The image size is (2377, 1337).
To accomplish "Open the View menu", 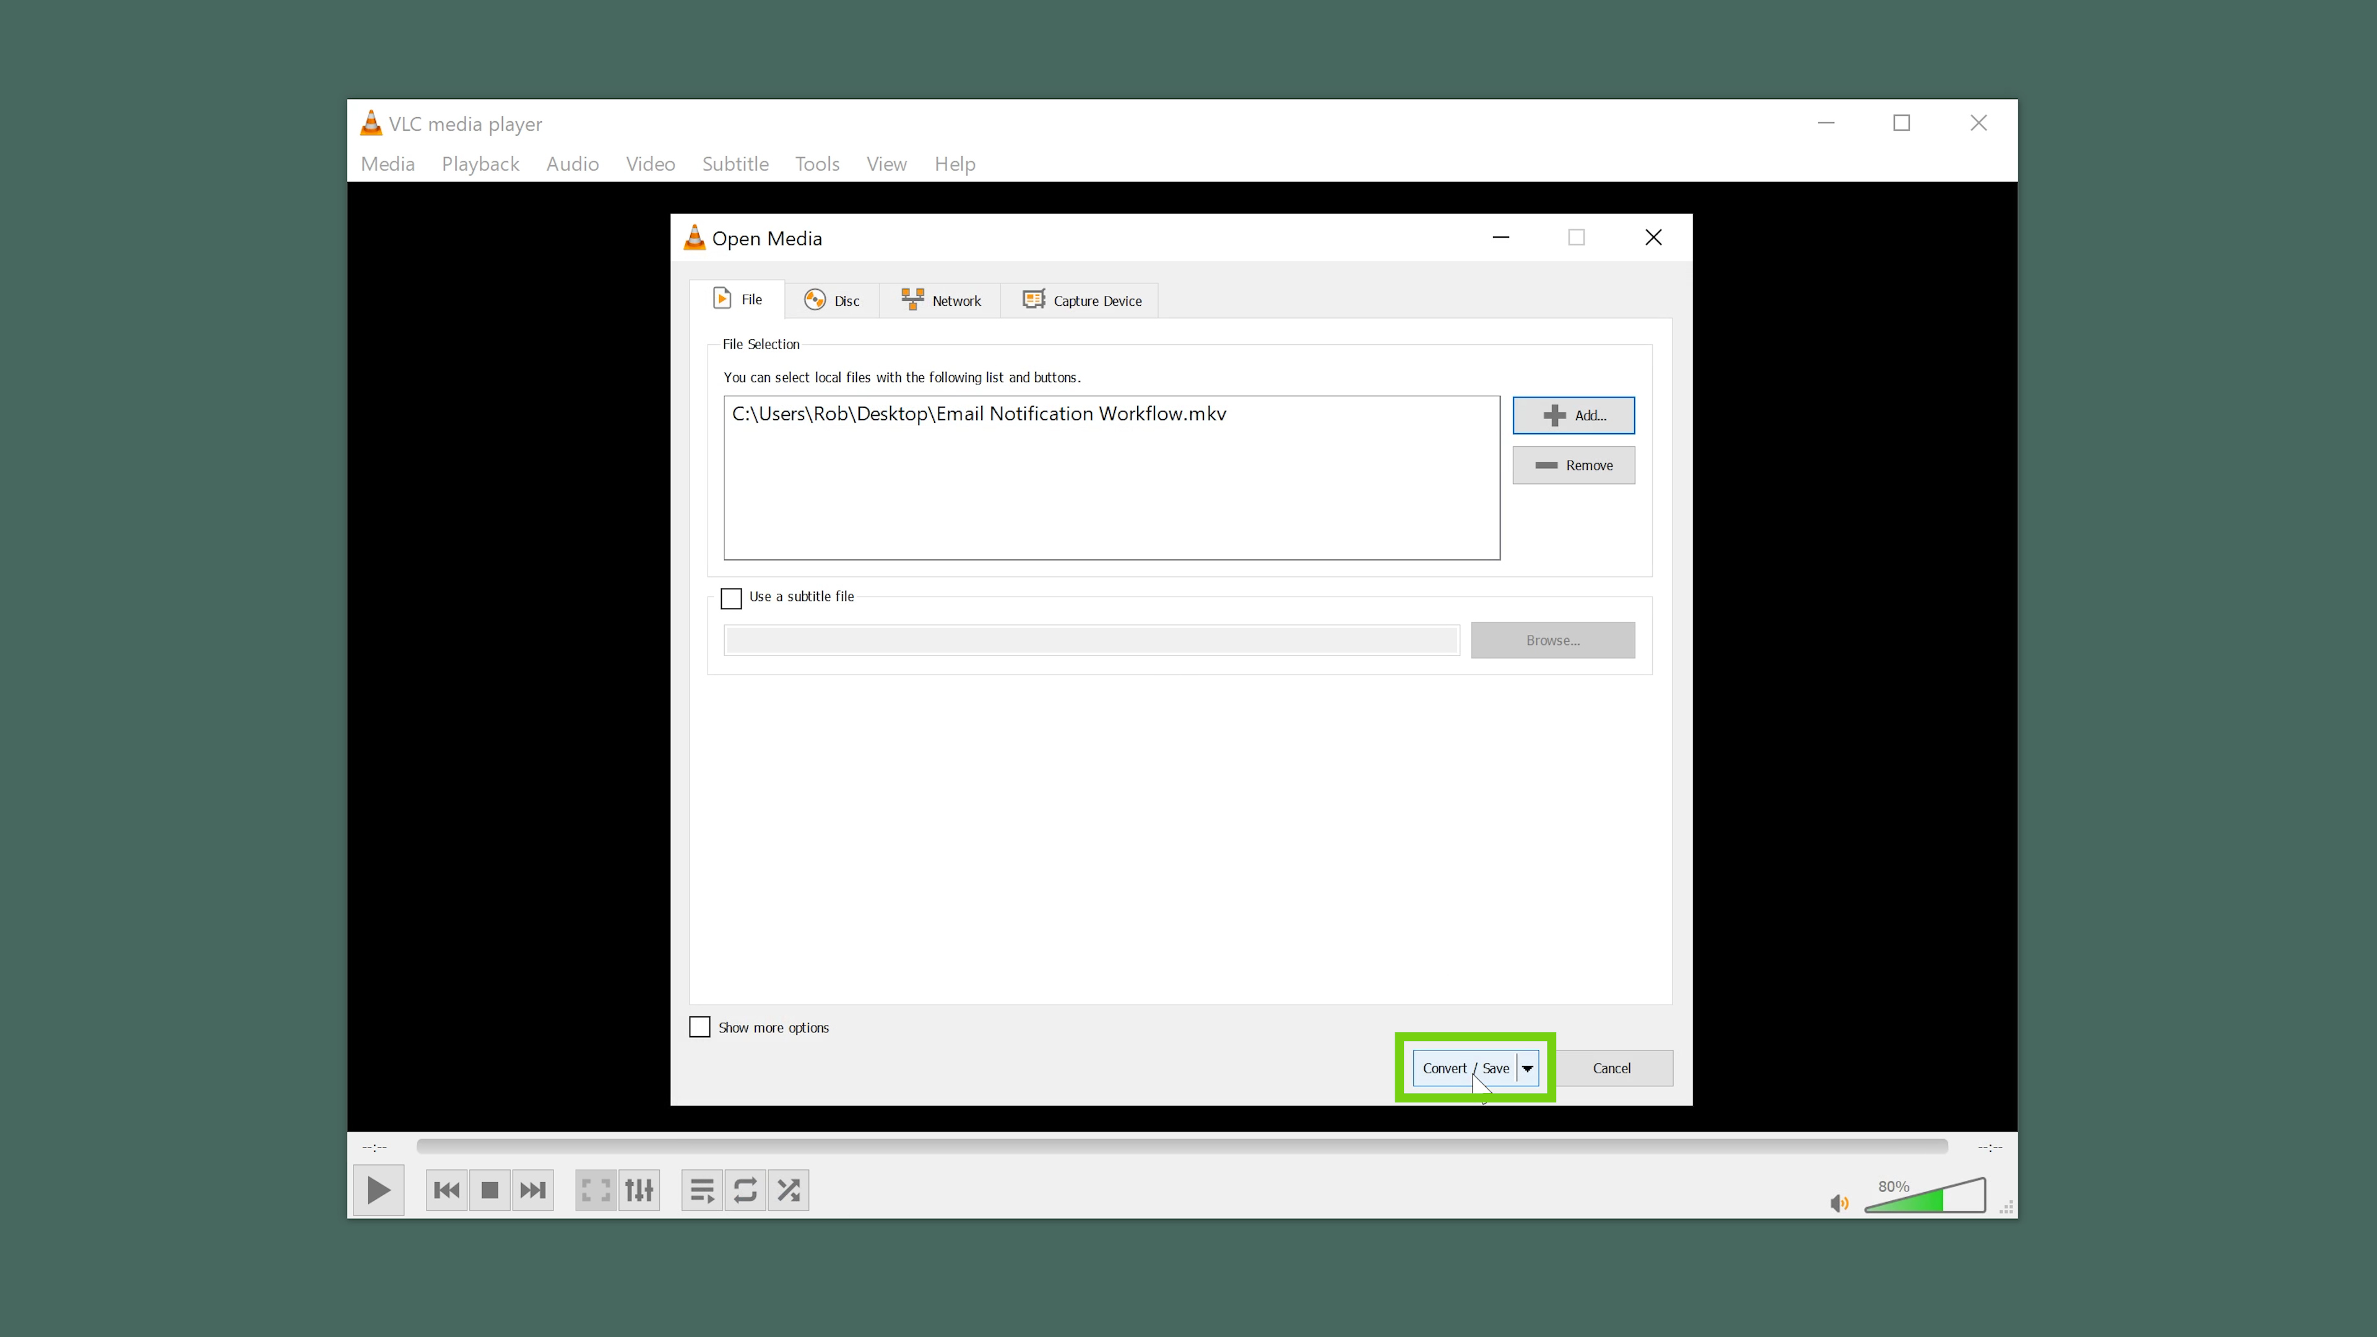I will 887,163.
